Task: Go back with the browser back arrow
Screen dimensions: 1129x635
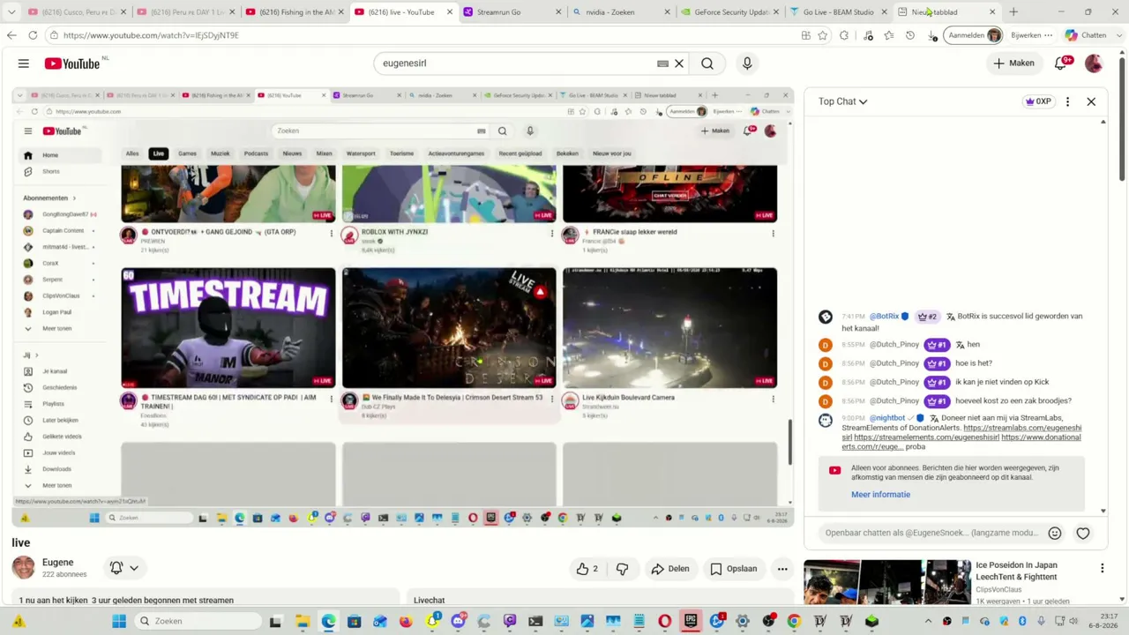Action: 11,35
